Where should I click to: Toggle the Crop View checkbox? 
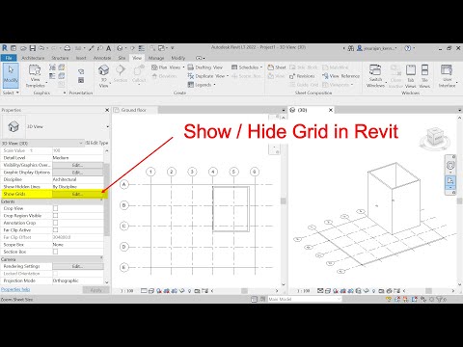(x=55, y=208)
